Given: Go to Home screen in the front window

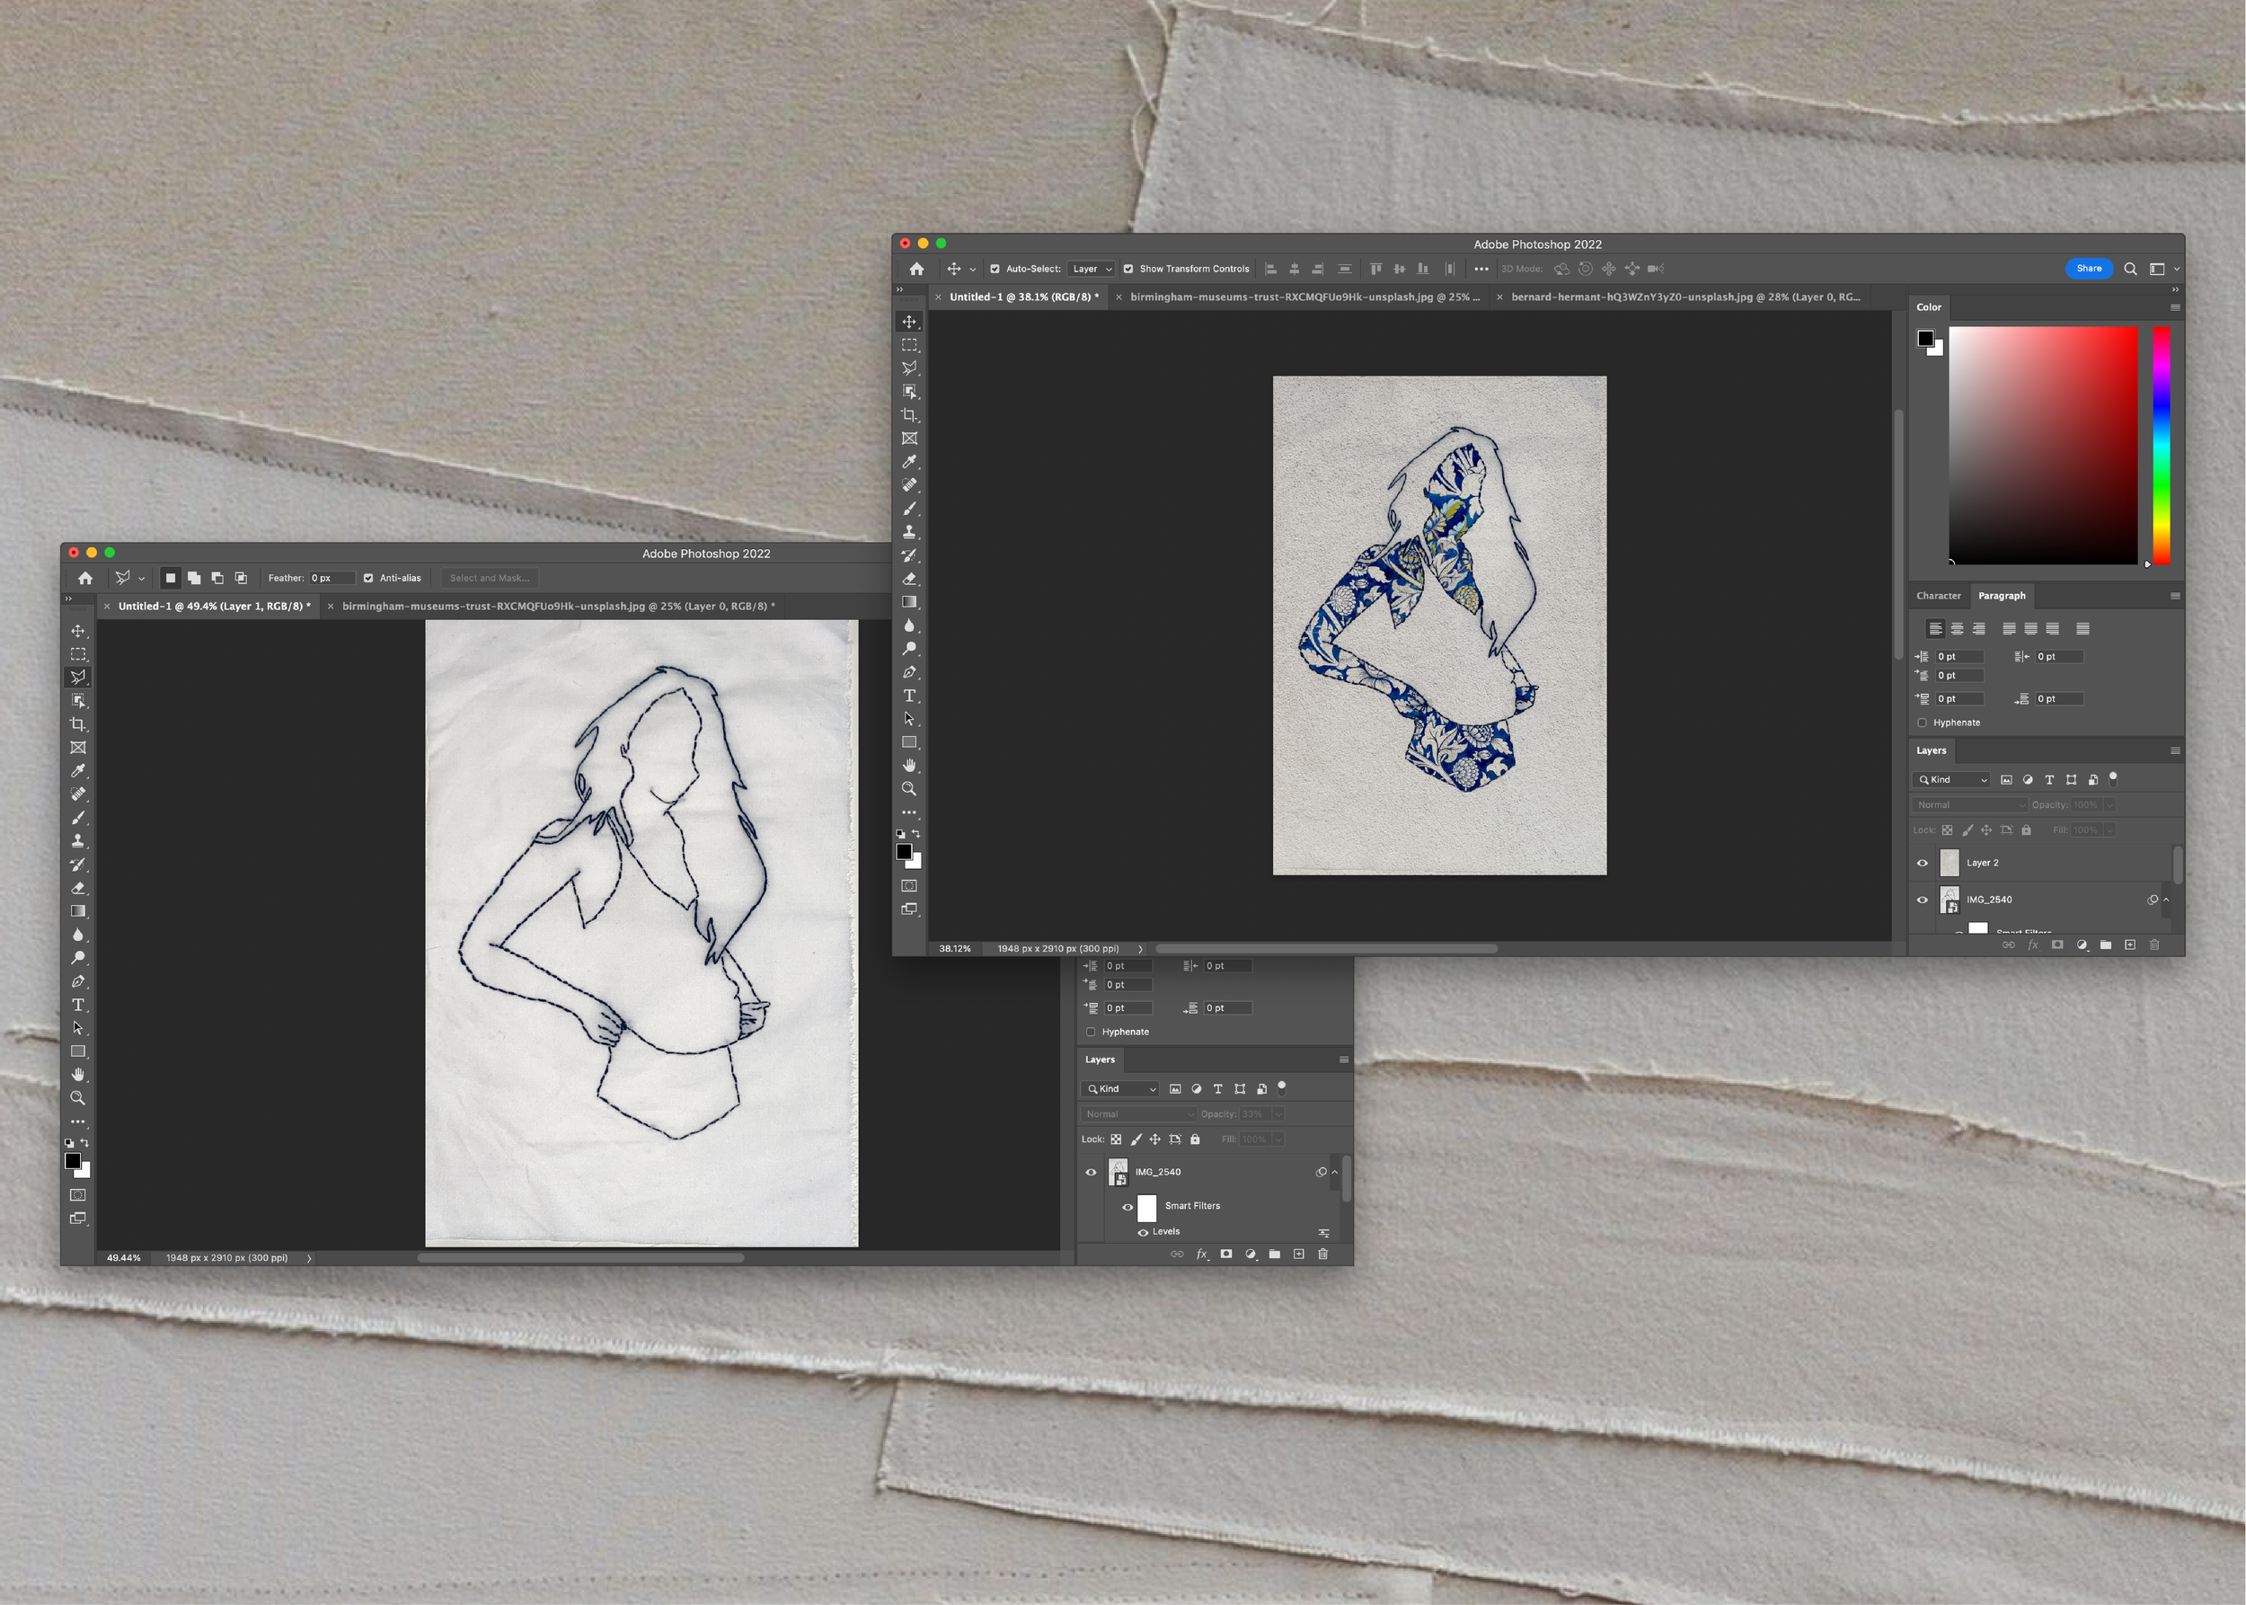Looking at the screenshot, I should click(x=917, y=269).
